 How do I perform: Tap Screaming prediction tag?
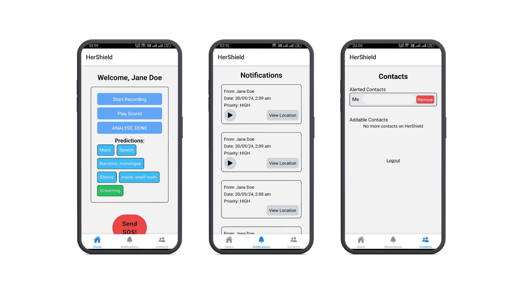[110, 190]
